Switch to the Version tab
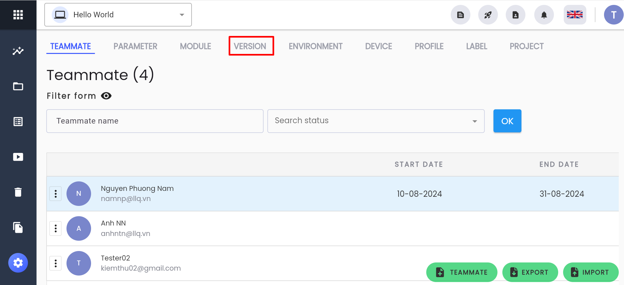The width and height of the screenshot is (624, 285). coord(250,46)
